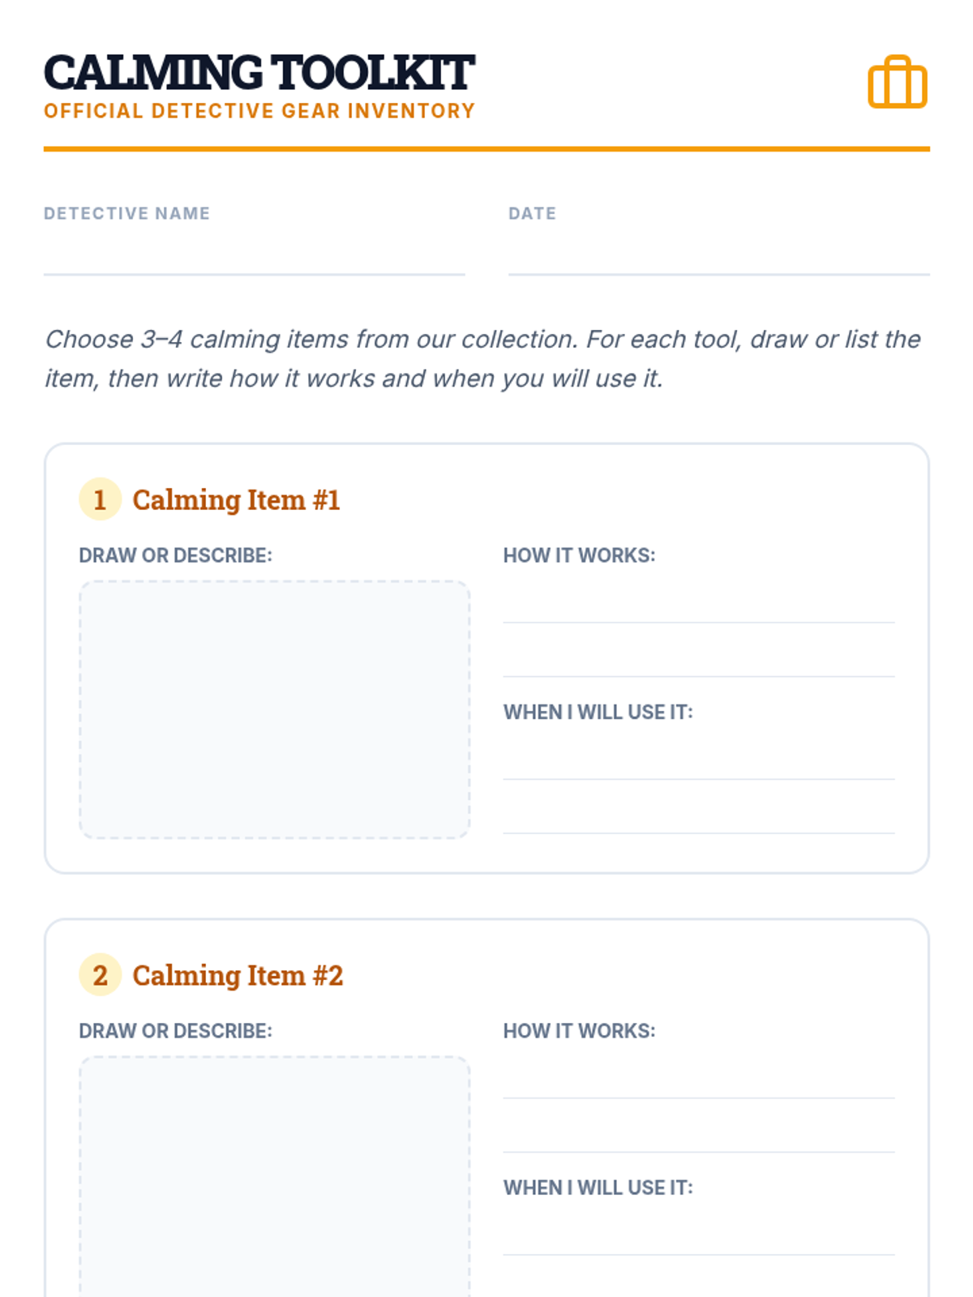Click the number 1 badge icon

pos(100,499)
